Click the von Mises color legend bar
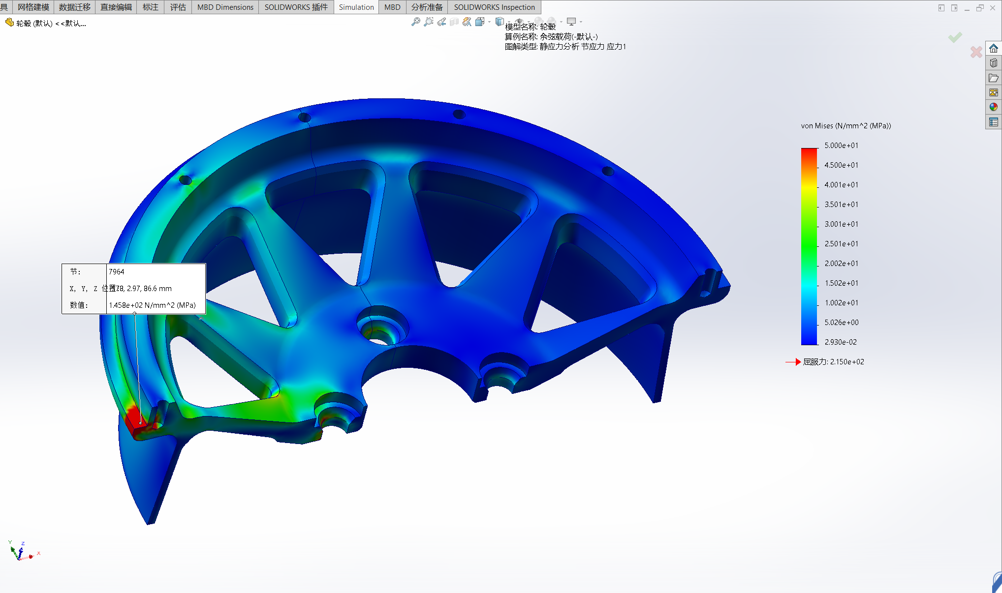The width and height of the screenshot is (1002, 593). coord(809,246)
